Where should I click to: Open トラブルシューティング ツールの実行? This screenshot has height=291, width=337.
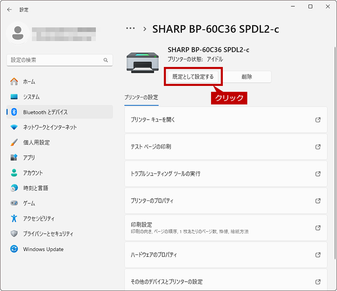[x=219, y=174]
